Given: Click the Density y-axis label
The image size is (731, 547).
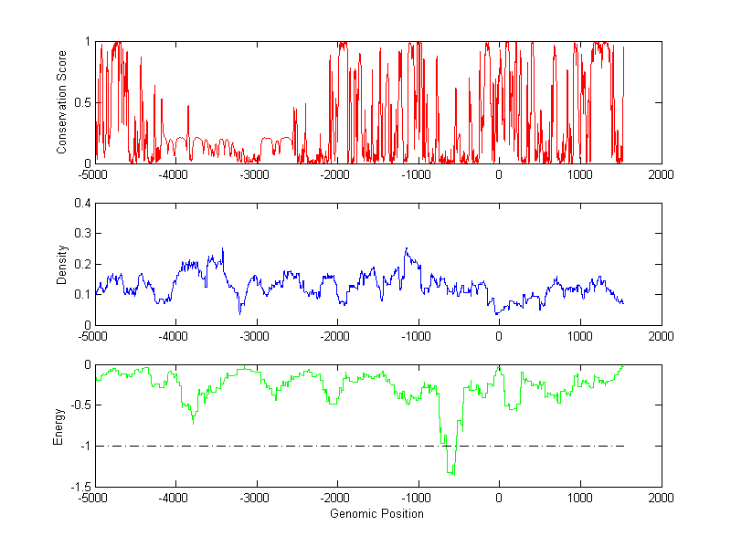Looking at the screenshot, I should point(62,264).
